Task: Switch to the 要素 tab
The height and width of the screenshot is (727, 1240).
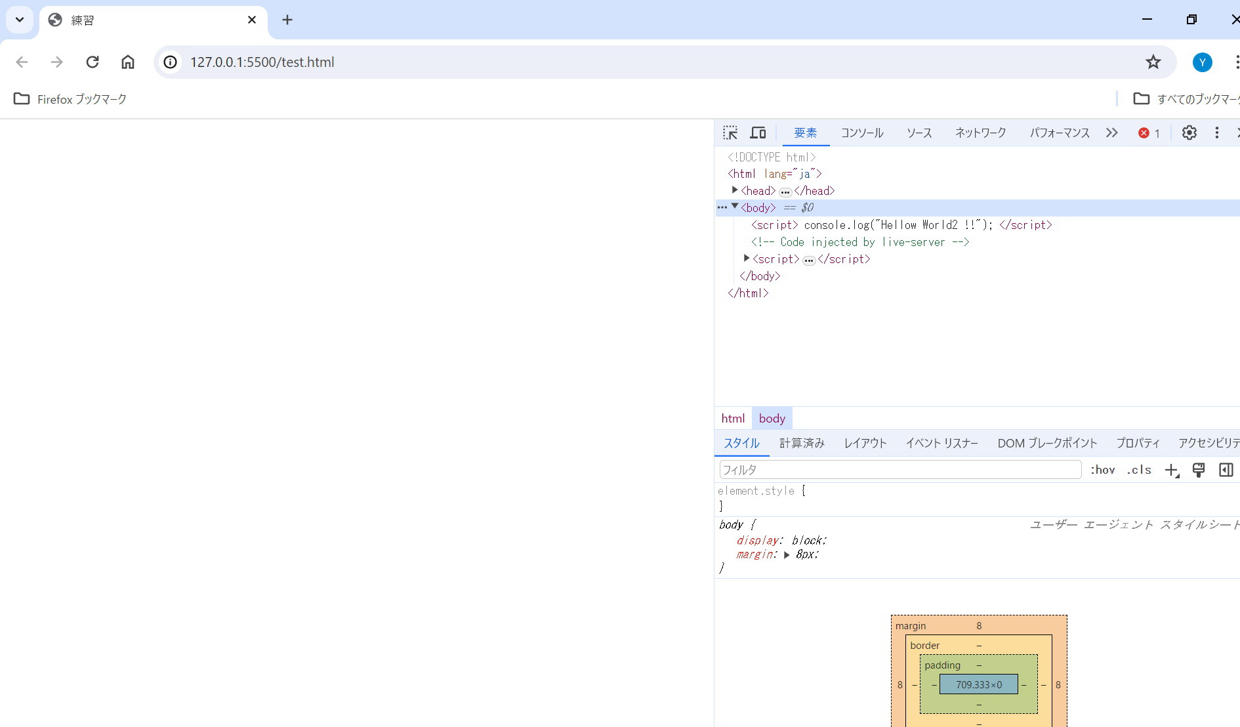Action: (x=806, y=133)
